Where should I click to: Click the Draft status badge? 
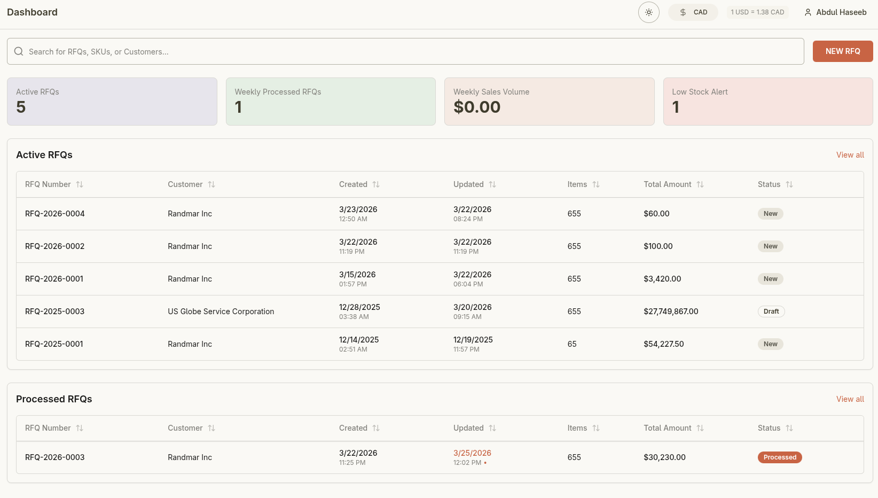[x=771, y=312]
